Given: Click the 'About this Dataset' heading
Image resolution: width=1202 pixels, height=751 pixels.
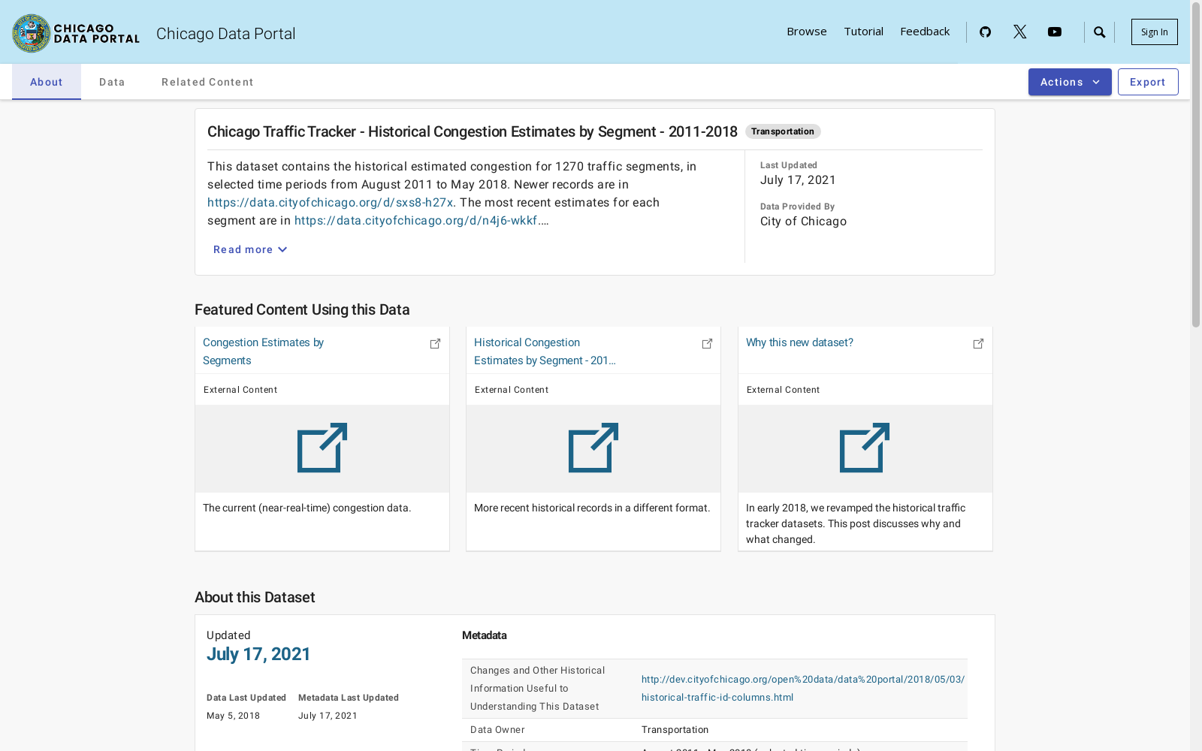Looking at the screenshot, I should 255,597.
